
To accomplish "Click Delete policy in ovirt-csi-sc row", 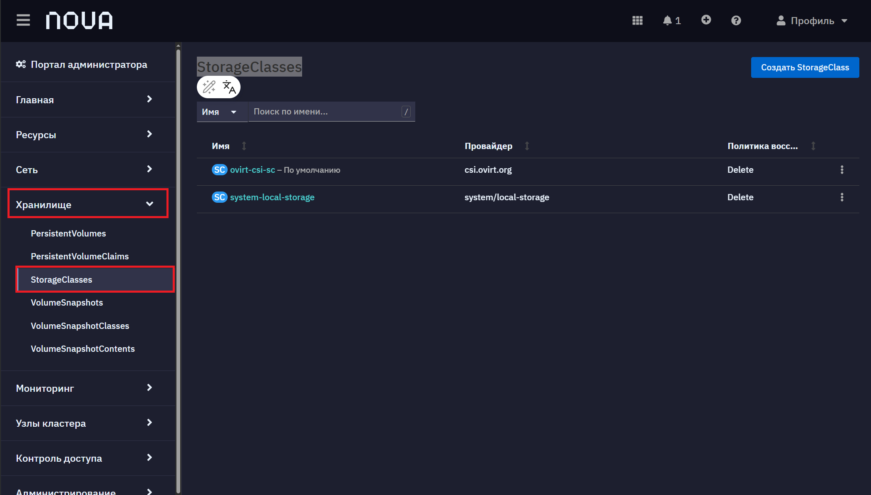I will tap(740, 170).
